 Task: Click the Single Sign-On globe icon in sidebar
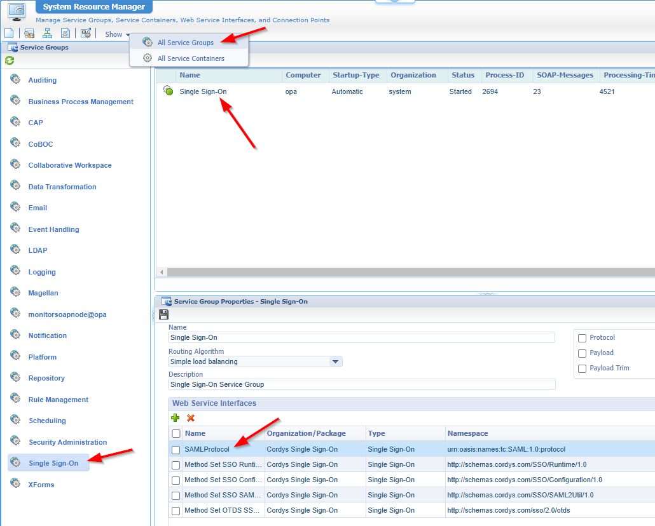coord(14,462)
